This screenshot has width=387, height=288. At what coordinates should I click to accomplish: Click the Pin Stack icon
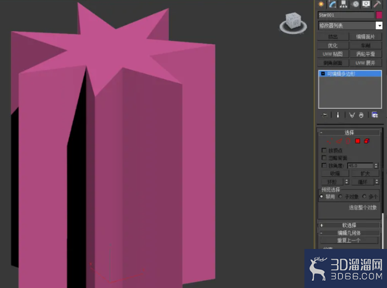pos(324,115)
